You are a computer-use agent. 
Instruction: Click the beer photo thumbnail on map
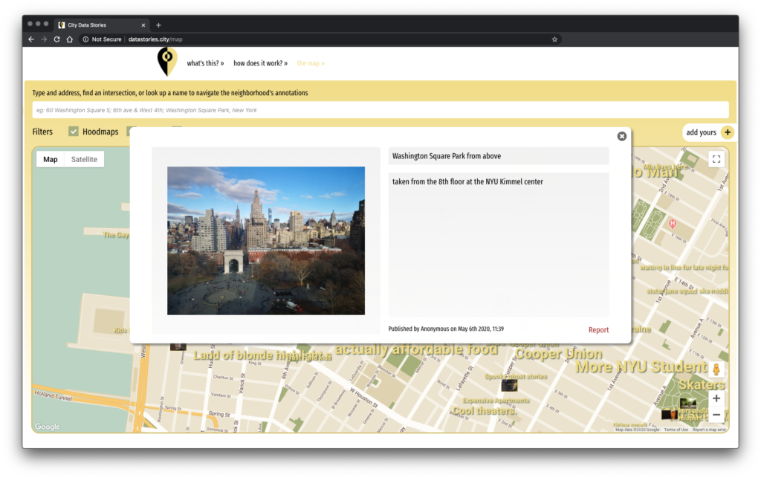[x=670, y=414]
